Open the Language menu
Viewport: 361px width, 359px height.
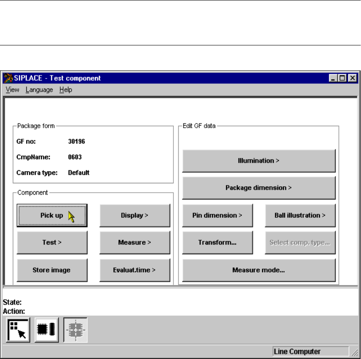(39, 90)
